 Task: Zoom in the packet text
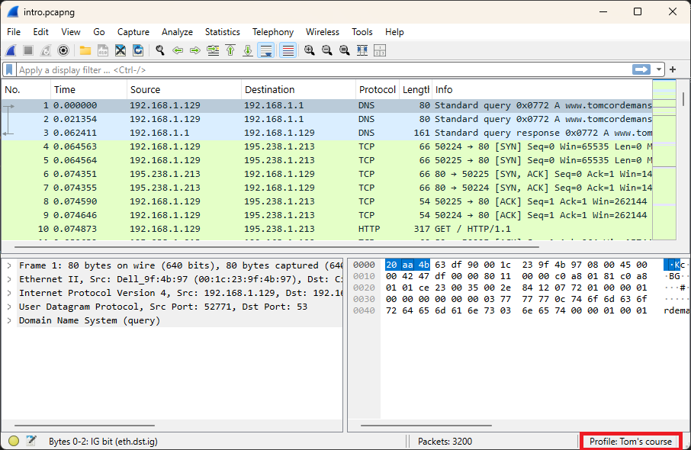pyautogui.click(x=310, y=50)
